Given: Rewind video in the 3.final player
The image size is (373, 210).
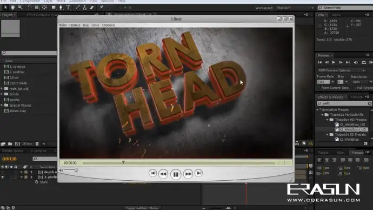Looking at the screenshot, I should [x=163, y=174].
